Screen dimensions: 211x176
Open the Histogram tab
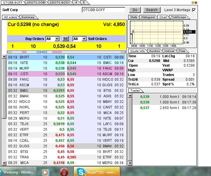pyautogui.click(x=148, y=17)
